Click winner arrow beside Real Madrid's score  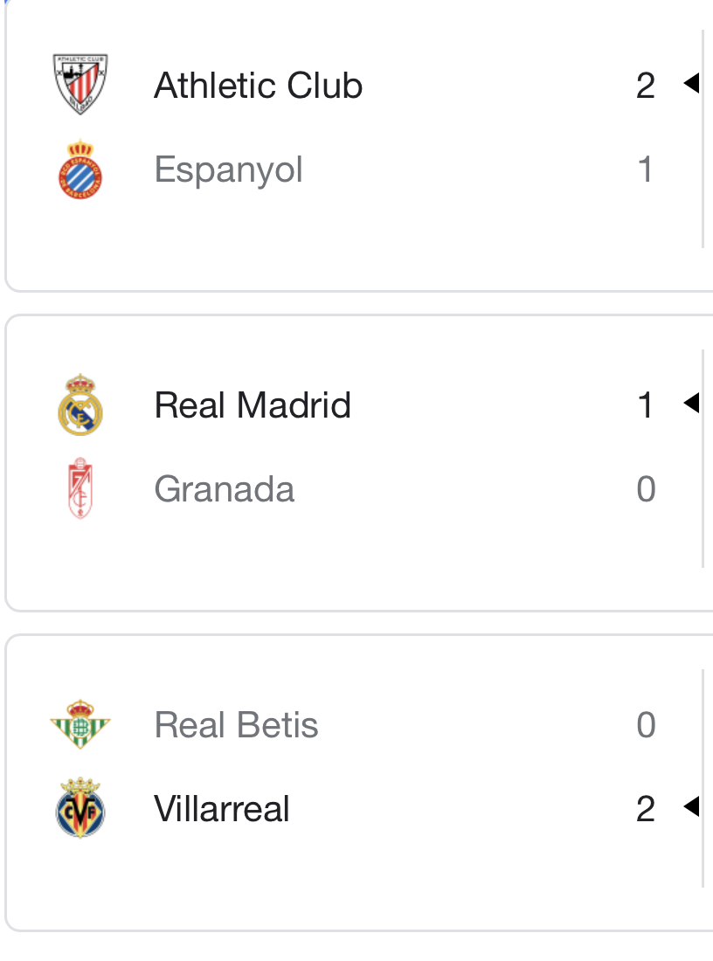(x=691, y=404)
